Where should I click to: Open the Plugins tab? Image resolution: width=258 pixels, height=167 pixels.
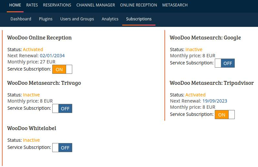pyautogui.click(x=46, y=19)
